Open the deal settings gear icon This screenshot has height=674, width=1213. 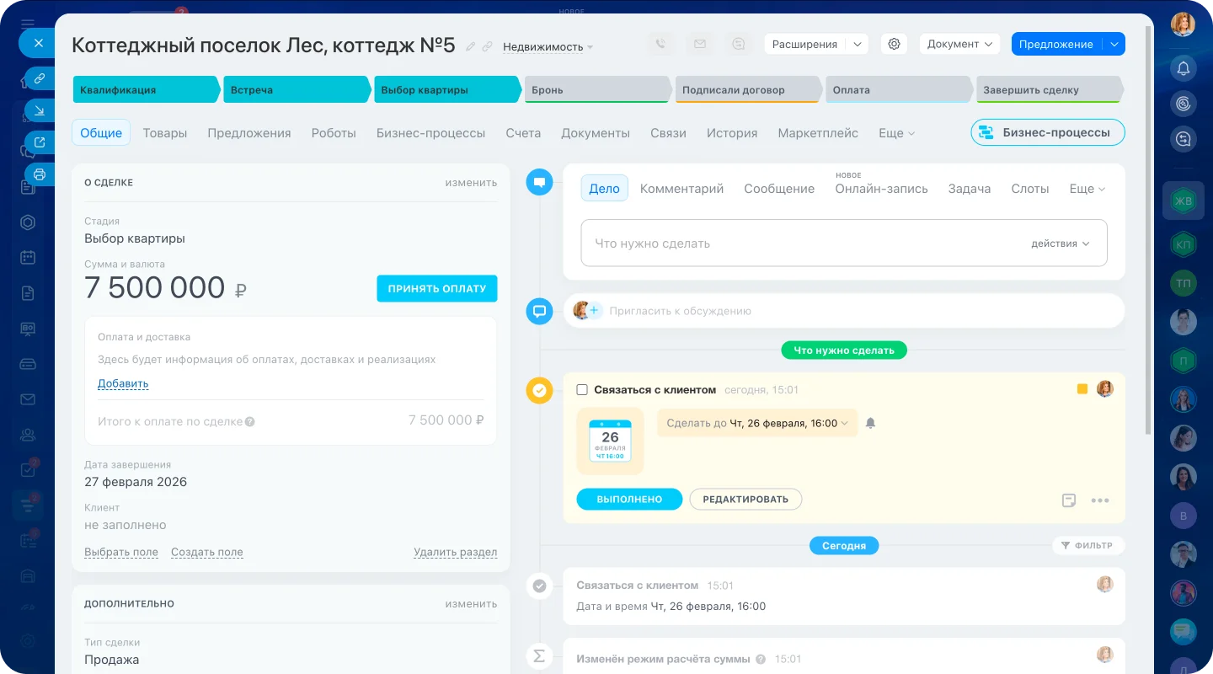click(894, 43)
